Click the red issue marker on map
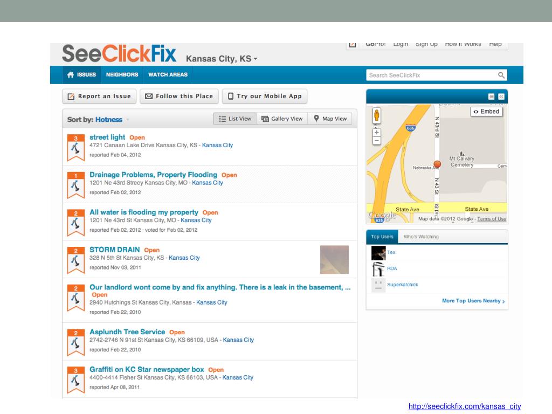 (437, 164)
